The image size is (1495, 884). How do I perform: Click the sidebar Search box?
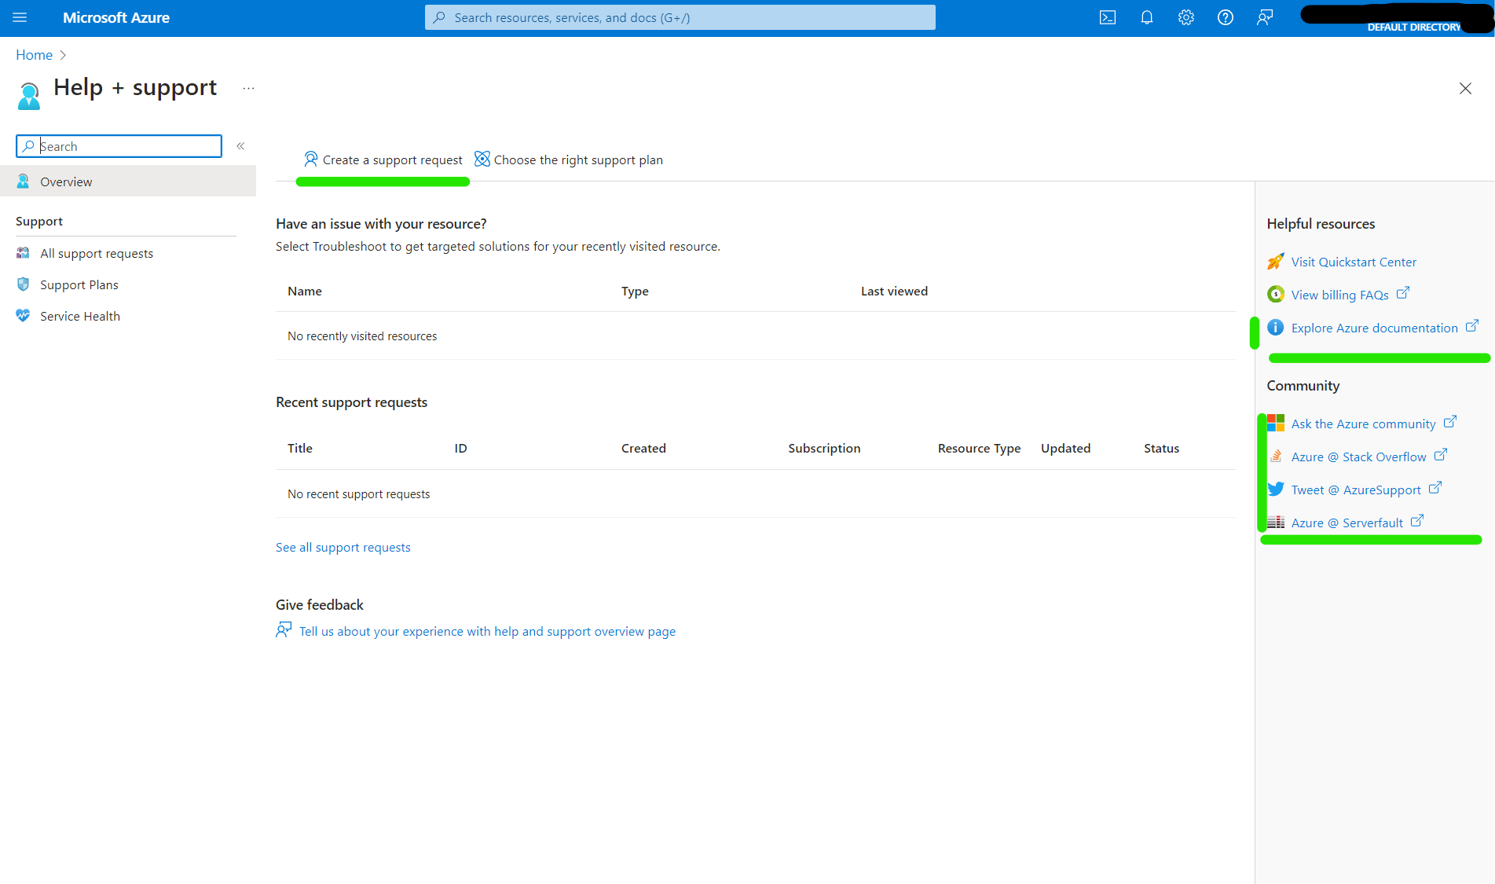point(119,146)
